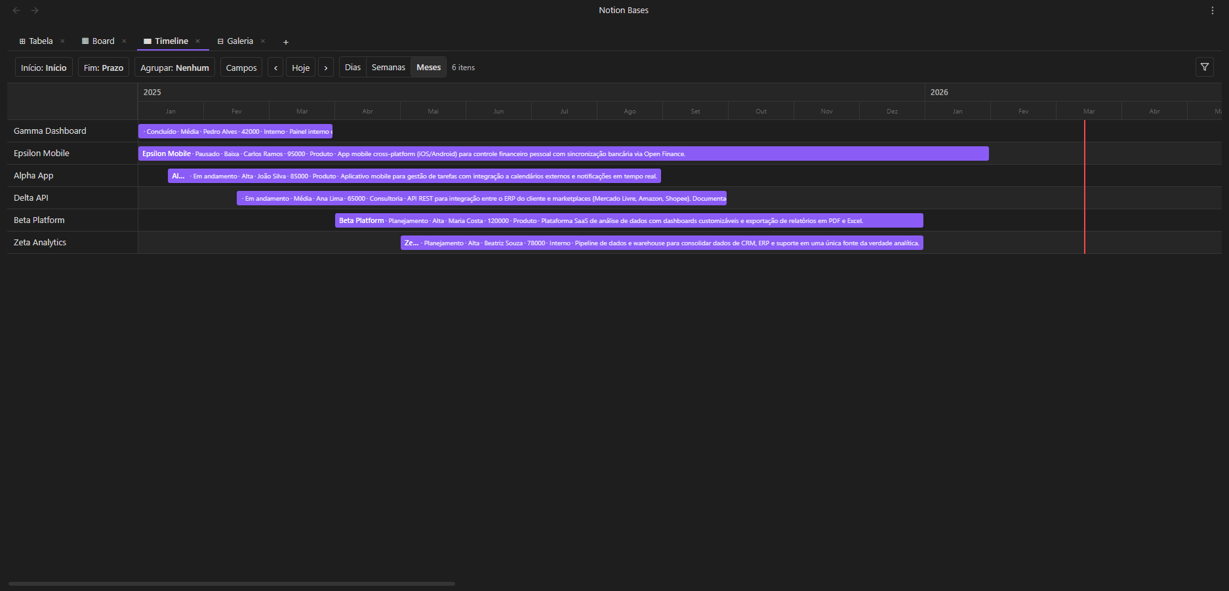Enable the Meses view mode
This screenshot has width=1229, height=591.
coord(428,66)
